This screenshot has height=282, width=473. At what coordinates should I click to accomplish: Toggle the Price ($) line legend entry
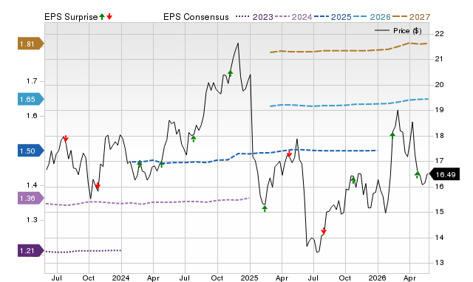(x=398, y=31)
